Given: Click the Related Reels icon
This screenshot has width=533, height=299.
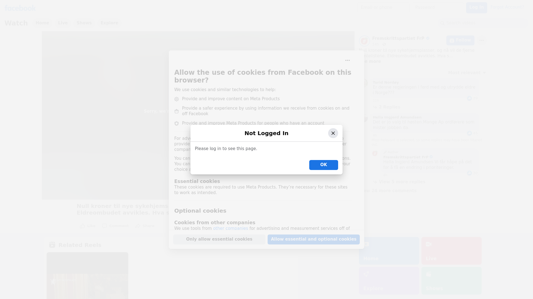Looking at the screenshot, I should click(52, 245).
